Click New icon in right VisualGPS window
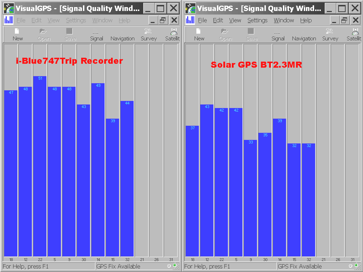This screenshot has height=272, width=363. 199,34
